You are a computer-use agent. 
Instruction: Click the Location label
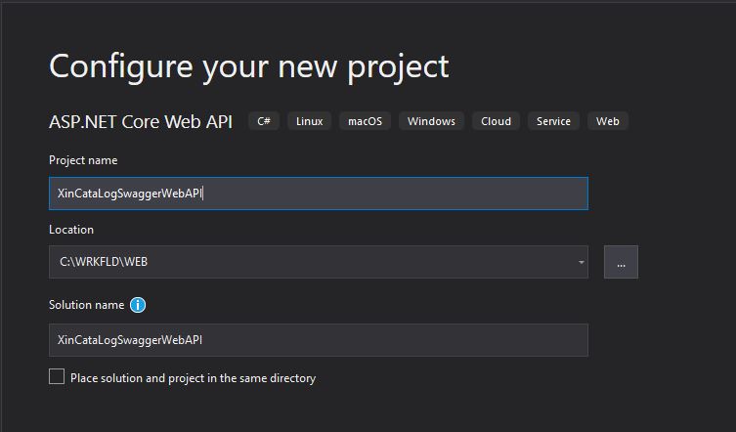coord(71,230)
